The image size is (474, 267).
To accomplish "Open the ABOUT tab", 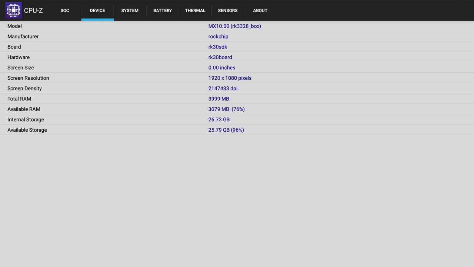I will (260, 10).
